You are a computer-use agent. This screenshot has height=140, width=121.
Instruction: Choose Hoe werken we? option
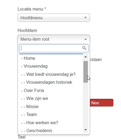(51, 123)
